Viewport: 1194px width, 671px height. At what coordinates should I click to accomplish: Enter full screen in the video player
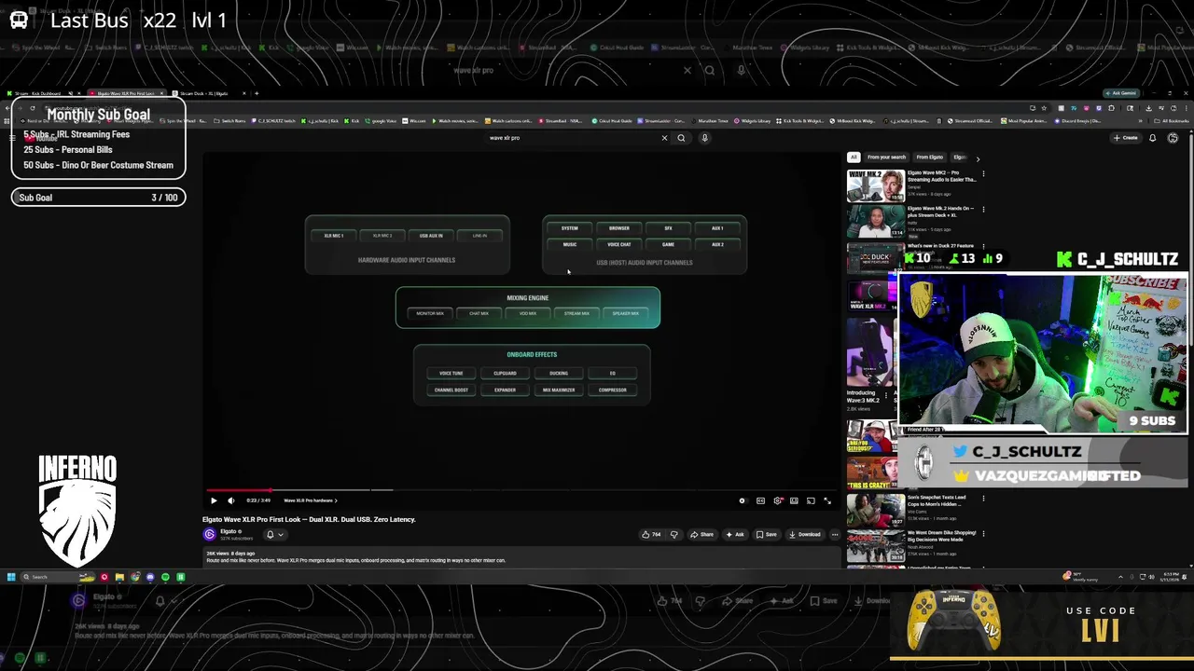pos(826,500)
